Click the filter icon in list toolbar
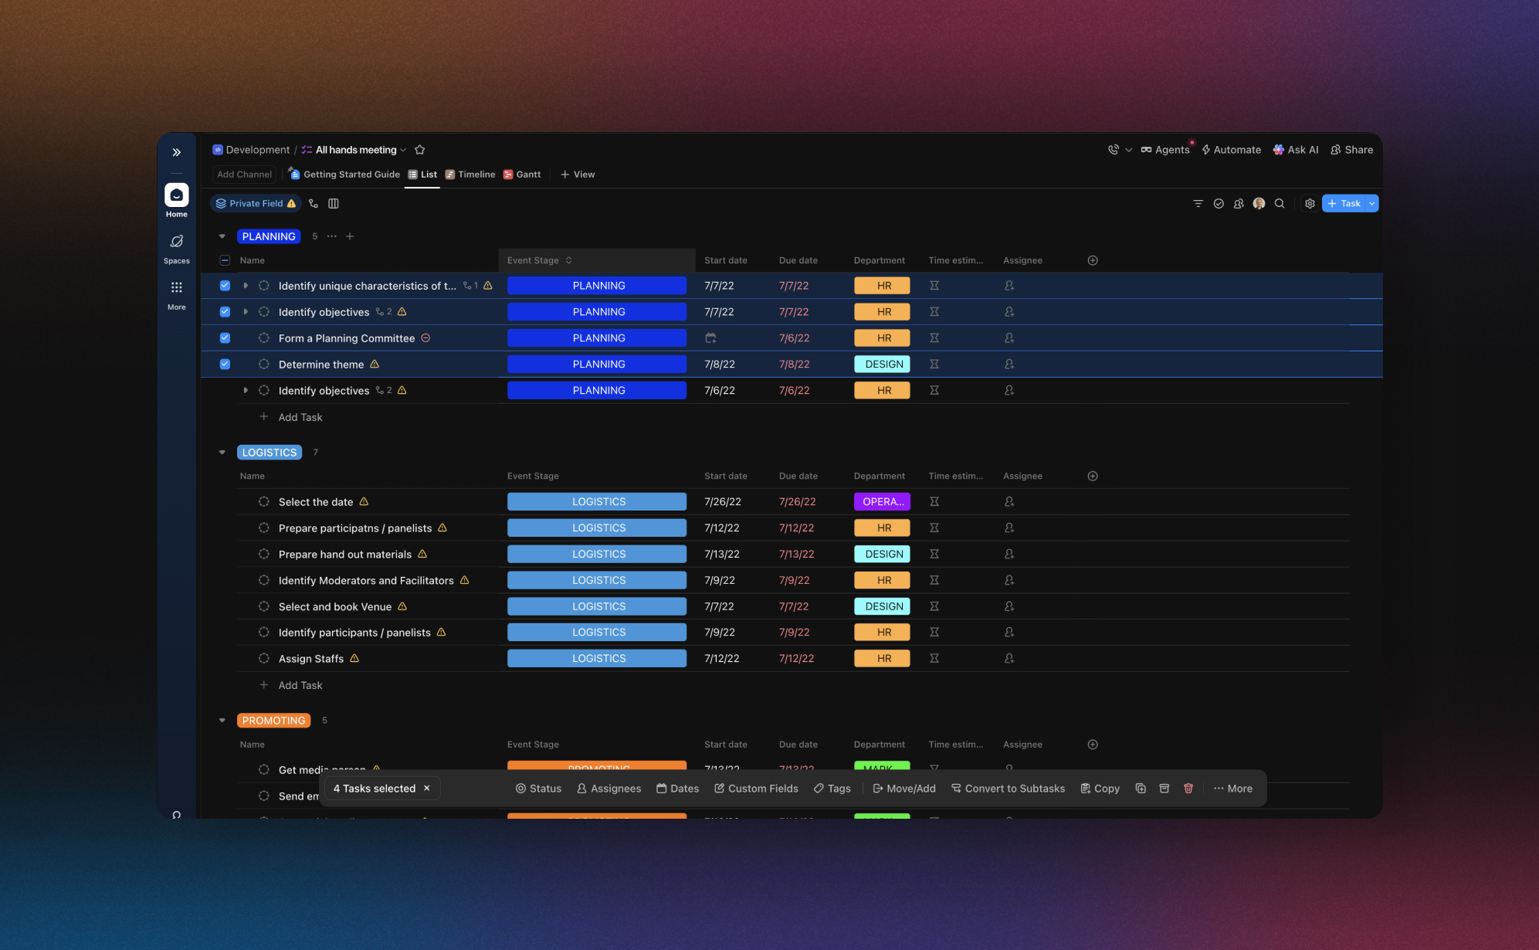1539x950 pixels. [x=1198, y=204]
